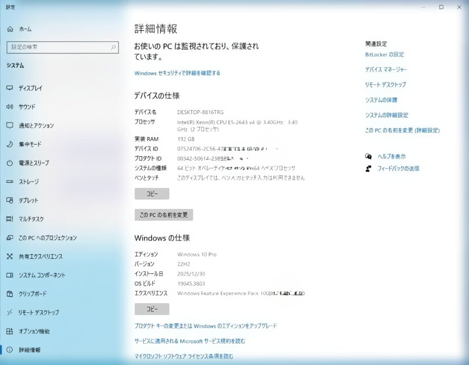The height and width of the screenshot is (365, 469).
Task: Open BitLocker の設定 link
Action: [384, 55]
